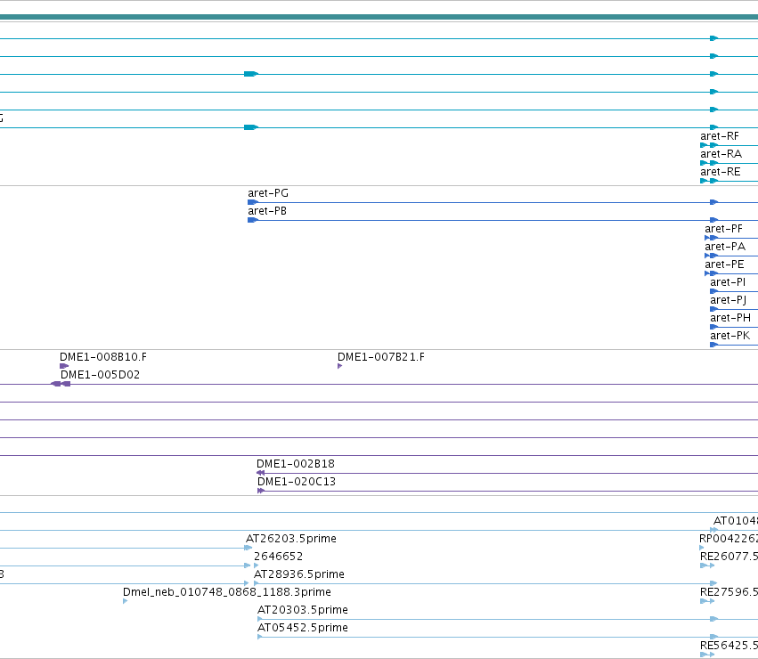The image size is (758, 659).
Task: Select the DME1-008B10.F feature label
Action: [x=103, y=357]
